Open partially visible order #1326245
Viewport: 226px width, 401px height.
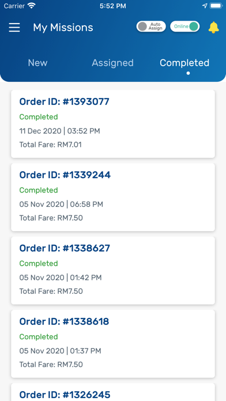113,392
